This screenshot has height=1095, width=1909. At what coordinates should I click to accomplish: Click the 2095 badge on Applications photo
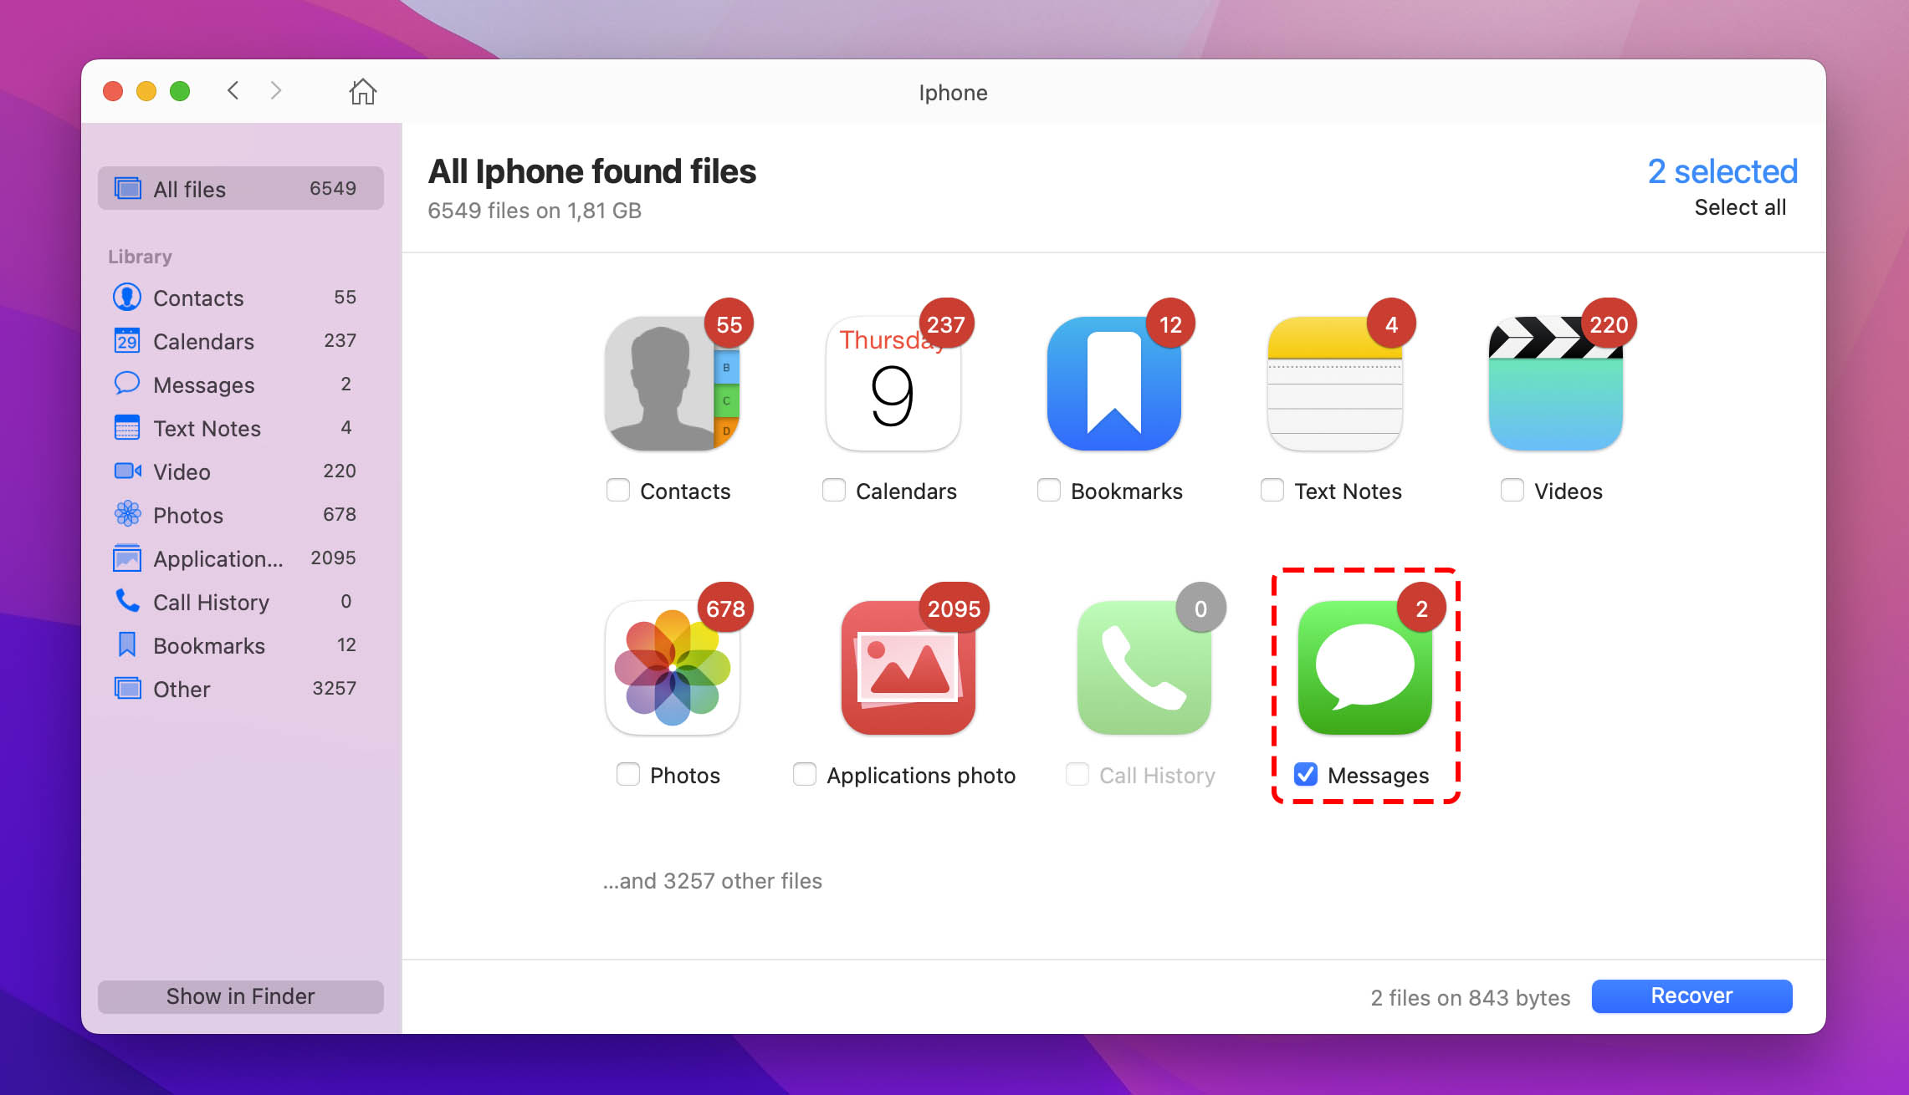pyautogui.click(x=954, y=609)
